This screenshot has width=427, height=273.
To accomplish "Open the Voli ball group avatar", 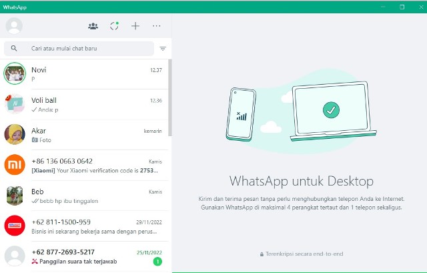I will [x=15, y=104].
